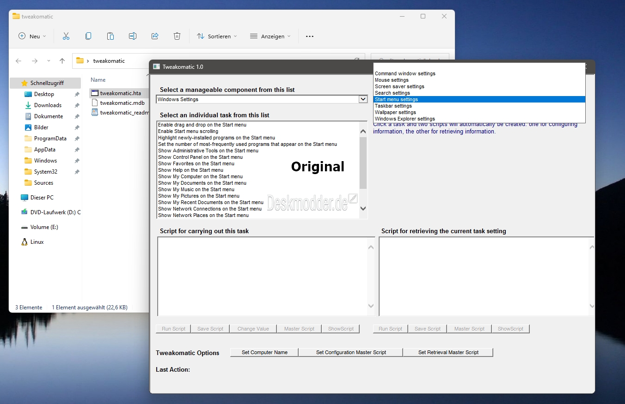Open the Sortieren dropdown menu
Screen dimensions: 625x404
[217, 36]
